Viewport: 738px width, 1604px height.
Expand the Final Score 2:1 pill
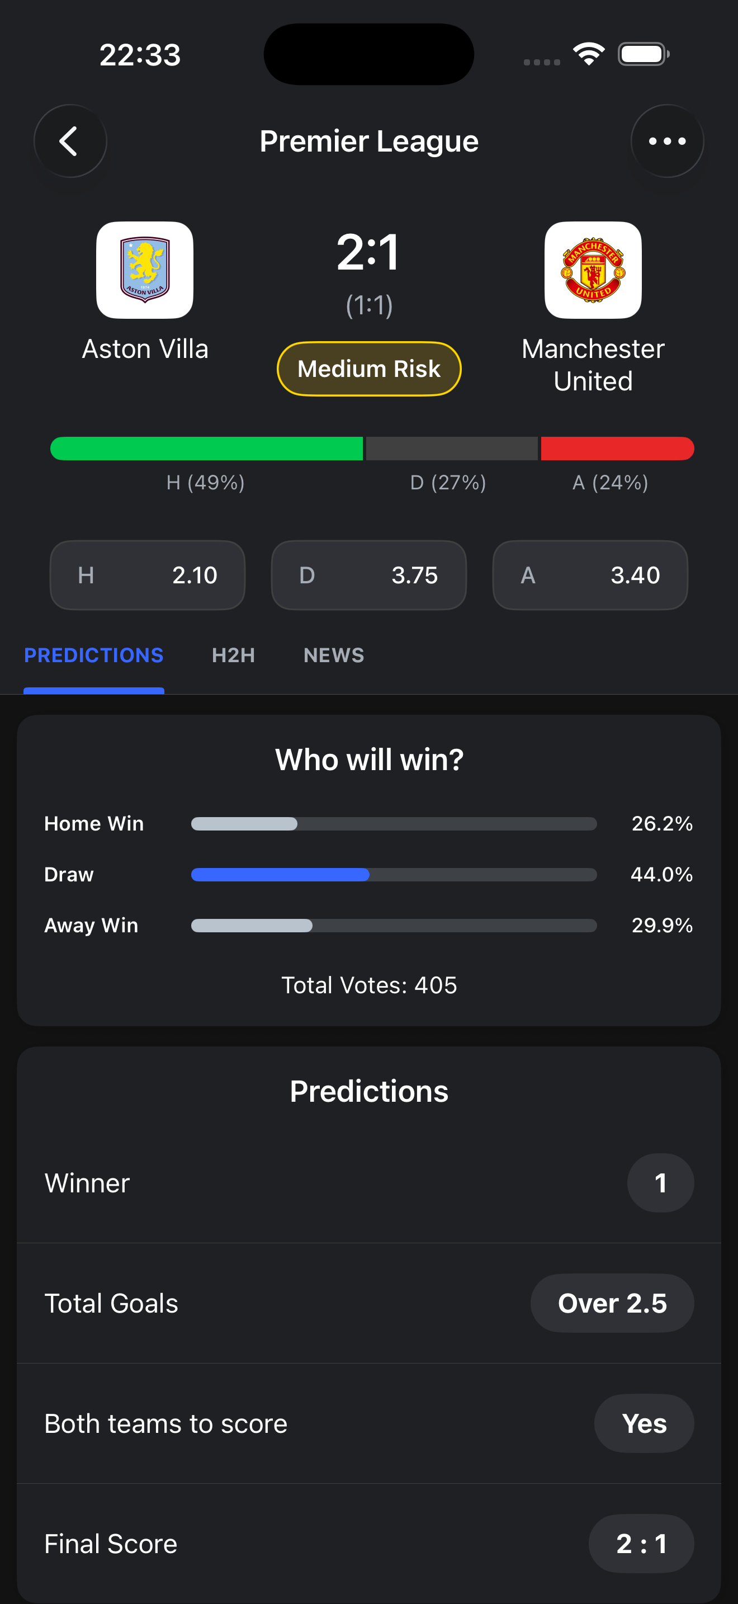coord(641,1544)
